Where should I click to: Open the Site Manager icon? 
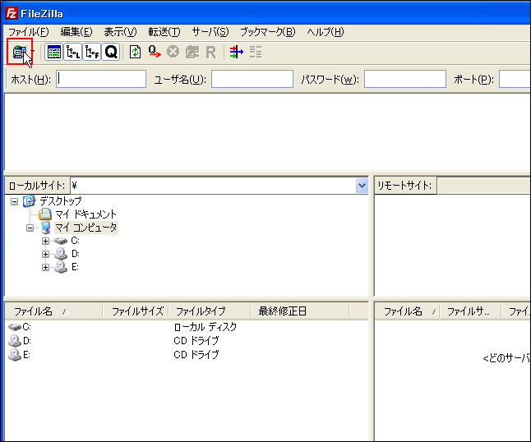click(20, 52)
